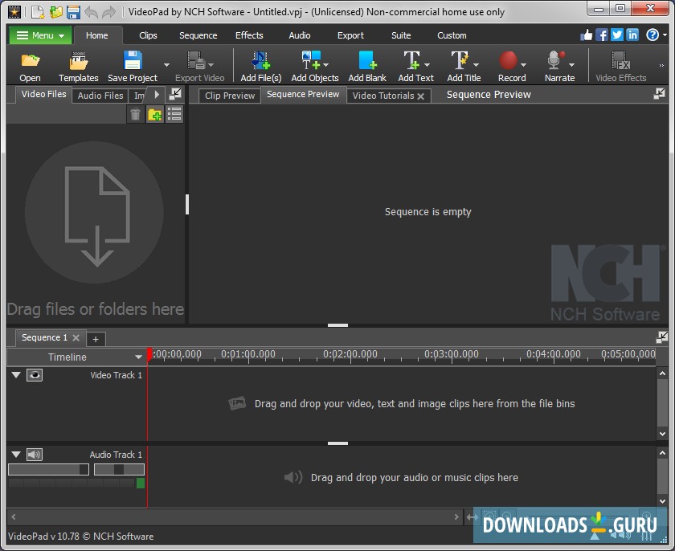The height and width of the screenshot is (551, 675).
Task: Collapse Video Track 1 with its triangle
Action: click(x=15, y=375)
